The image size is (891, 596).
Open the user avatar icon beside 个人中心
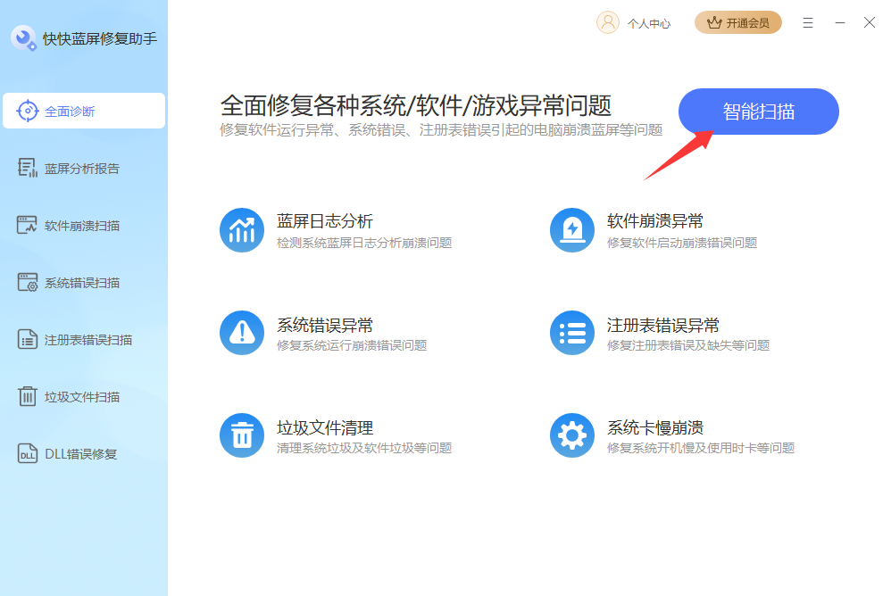point(608,23)
